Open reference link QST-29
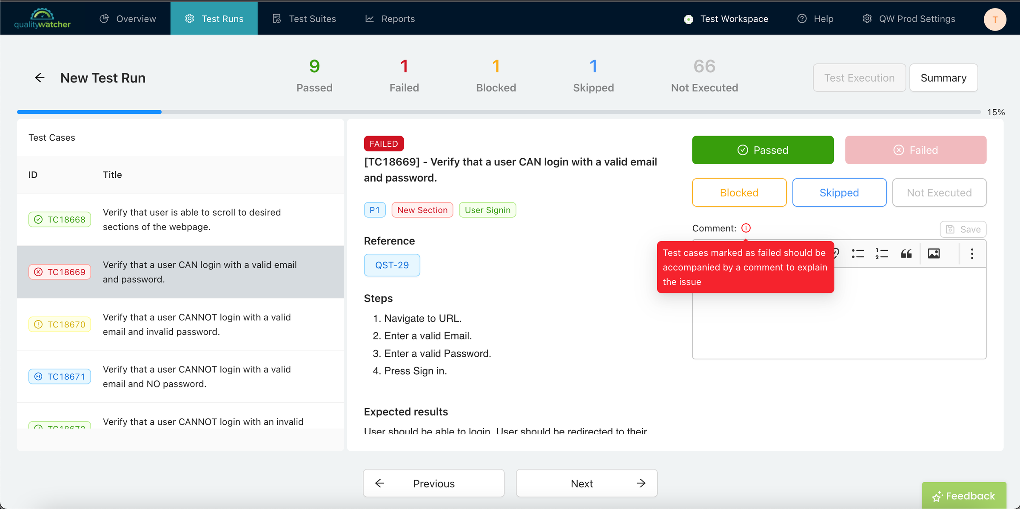 click(x=392, y=265)
